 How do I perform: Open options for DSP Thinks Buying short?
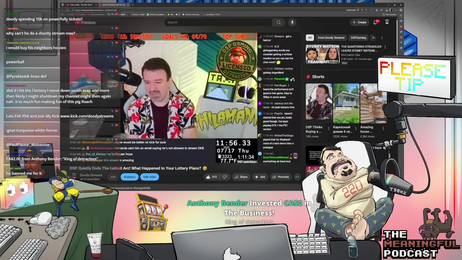click(328, 128)
